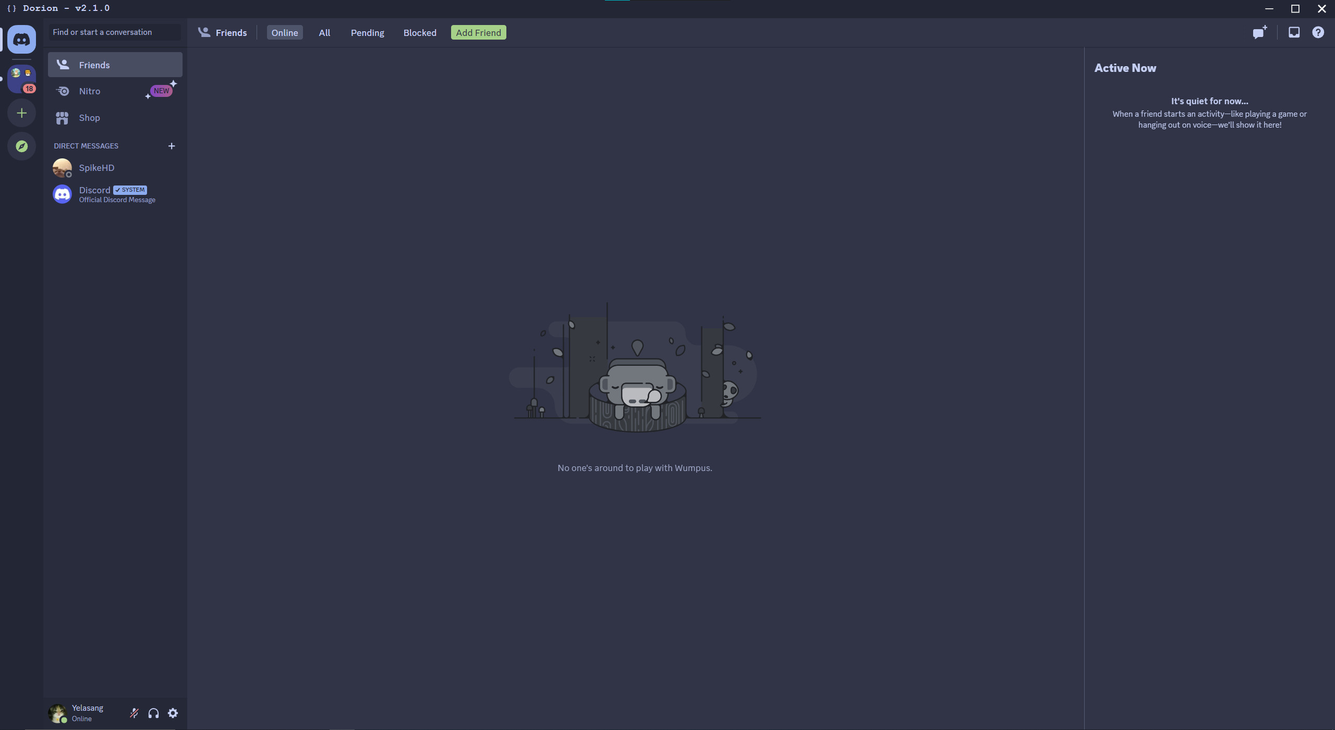Open Shop in sidebar
The image size is (1335, 730).
pyautogui.click(x=115, y=118)
